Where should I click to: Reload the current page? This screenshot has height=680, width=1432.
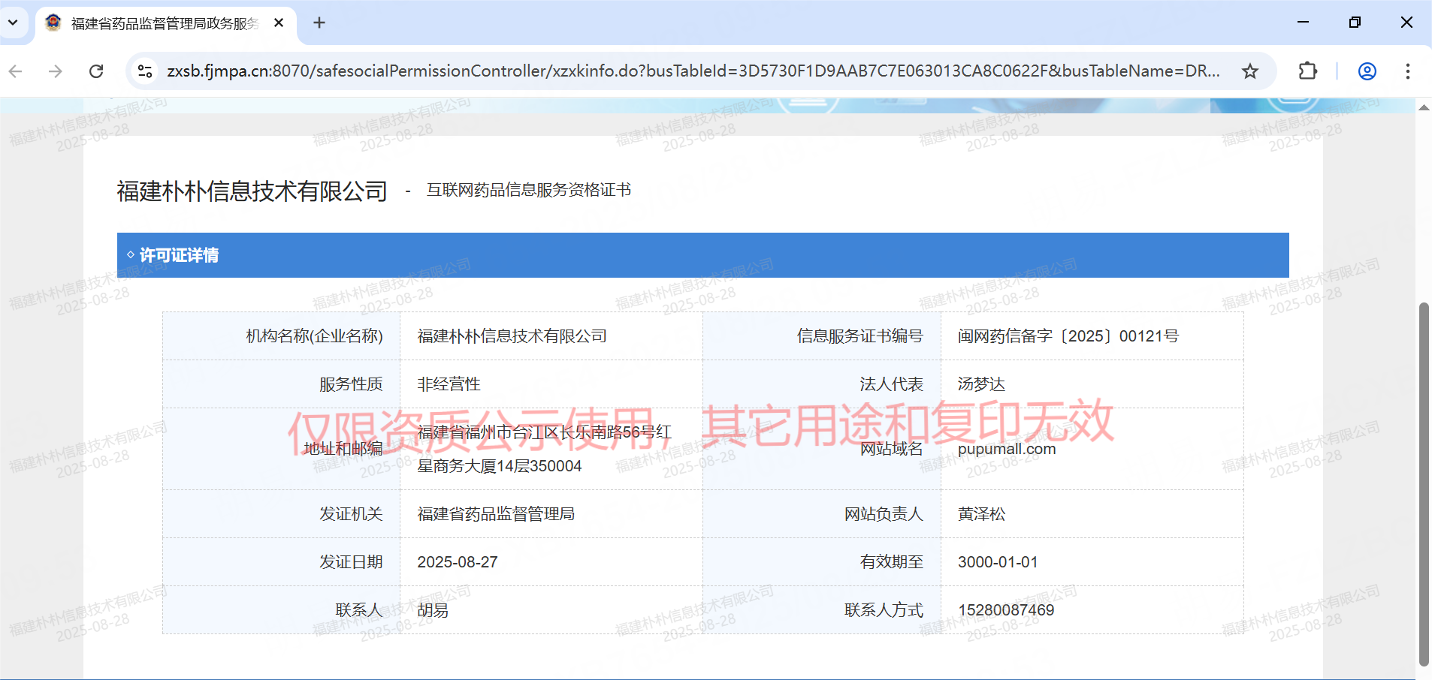click(96, 71)
